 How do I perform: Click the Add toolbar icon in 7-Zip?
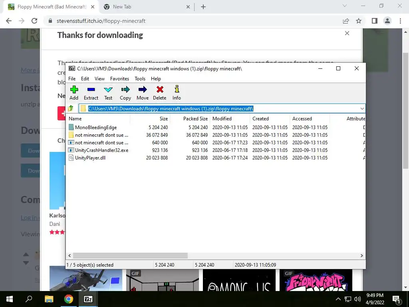(74, 93)
